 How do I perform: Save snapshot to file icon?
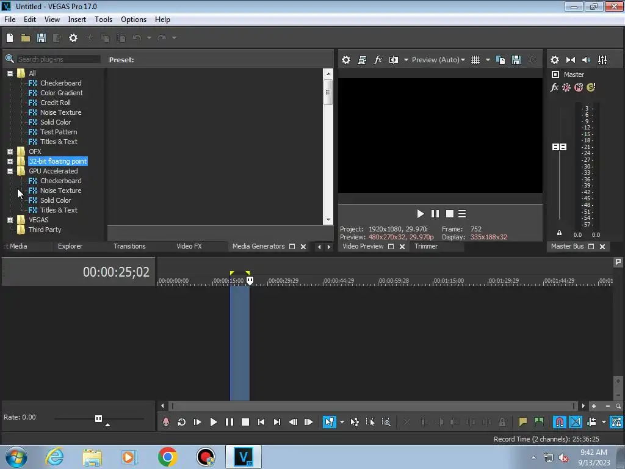[516, 60]
